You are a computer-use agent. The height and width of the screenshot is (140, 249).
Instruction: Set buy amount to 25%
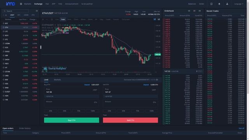pyautogui.click(x=50, y=111)
